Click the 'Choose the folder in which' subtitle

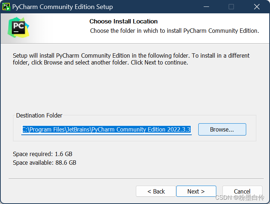[174, 31]
